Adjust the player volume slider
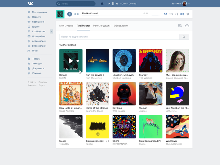The width and height of the screenshot is (220, 165). [156, 16]
